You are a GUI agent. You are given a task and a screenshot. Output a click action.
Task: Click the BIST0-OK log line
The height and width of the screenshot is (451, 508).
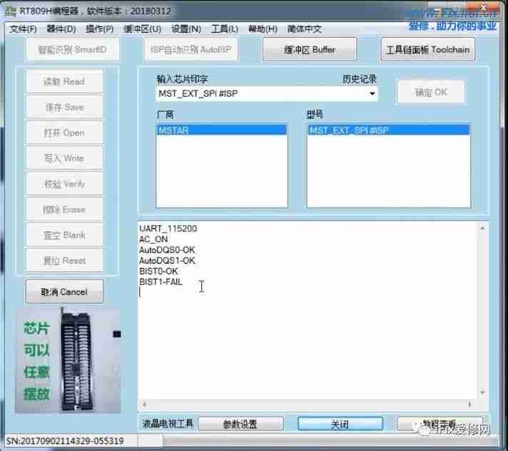point(158,271)
